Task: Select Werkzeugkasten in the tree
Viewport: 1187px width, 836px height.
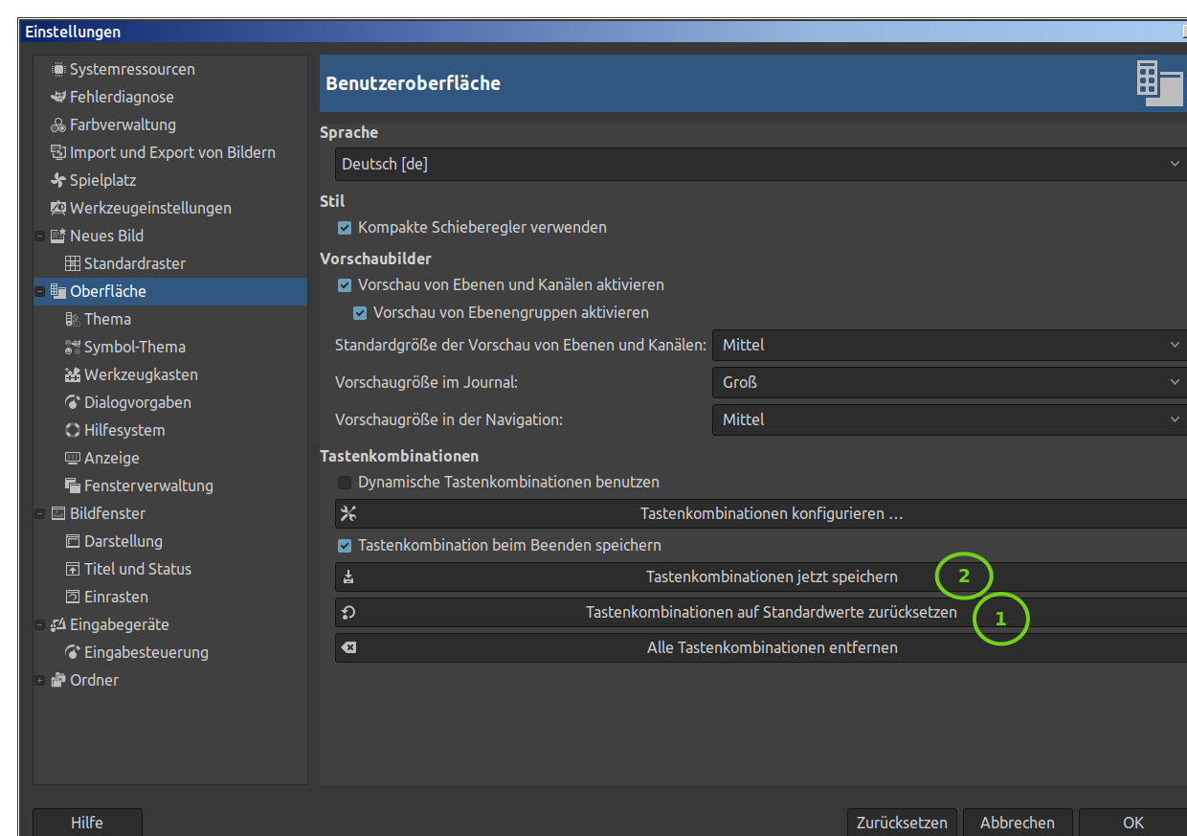Action: [141, 375]
